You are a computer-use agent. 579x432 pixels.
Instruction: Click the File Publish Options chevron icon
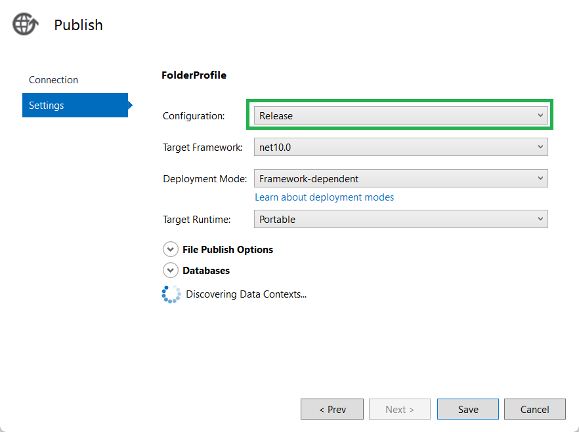(x=171, y=249)
